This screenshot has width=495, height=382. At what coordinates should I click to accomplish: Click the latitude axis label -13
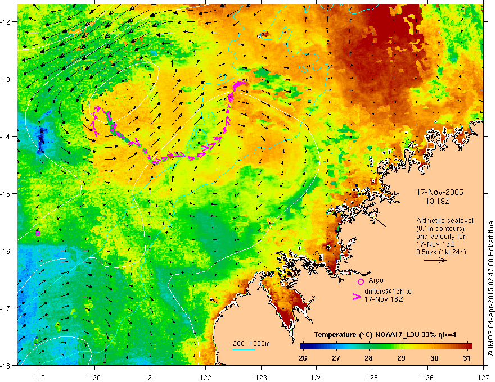(6, 79)
